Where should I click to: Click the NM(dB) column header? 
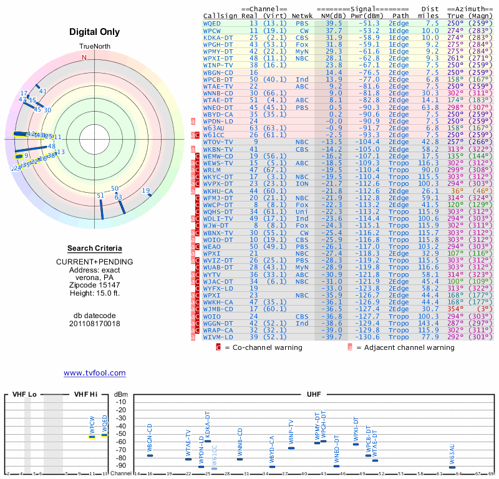pos(333,16)
